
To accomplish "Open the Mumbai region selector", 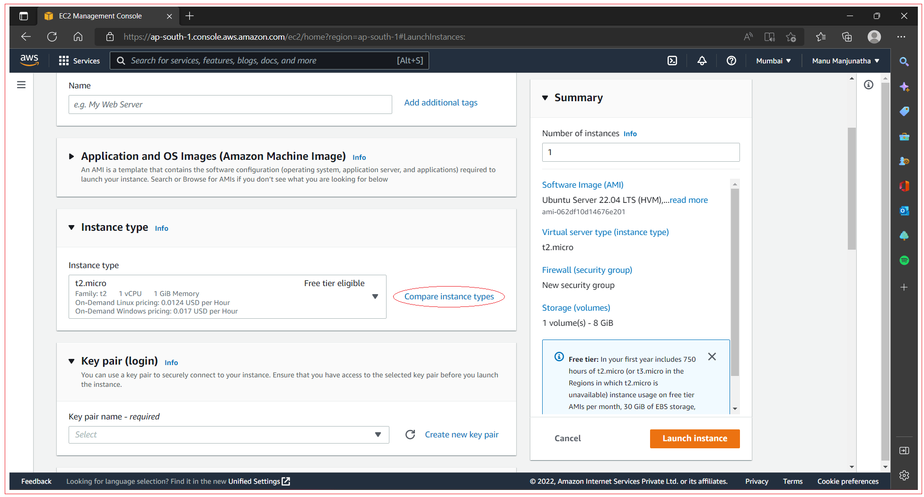I will click(773, 61).
